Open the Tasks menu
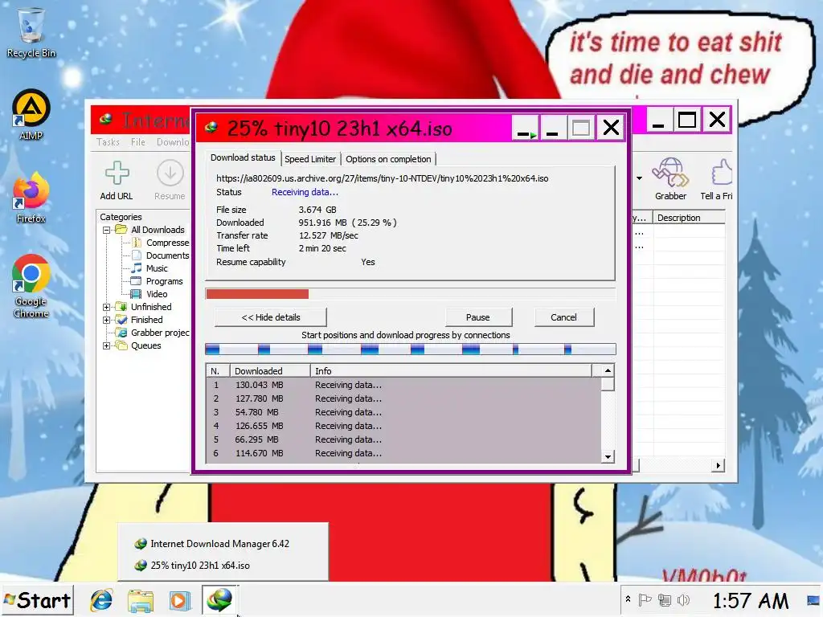Viewport: 823px width, 617px height. coord(108,142)
